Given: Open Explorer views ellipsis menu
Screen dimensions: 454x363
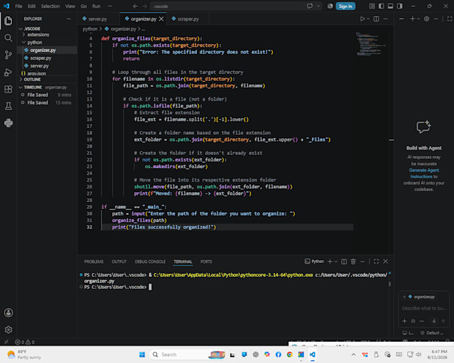Looking at the screenshot, I should tap(69, 19).
